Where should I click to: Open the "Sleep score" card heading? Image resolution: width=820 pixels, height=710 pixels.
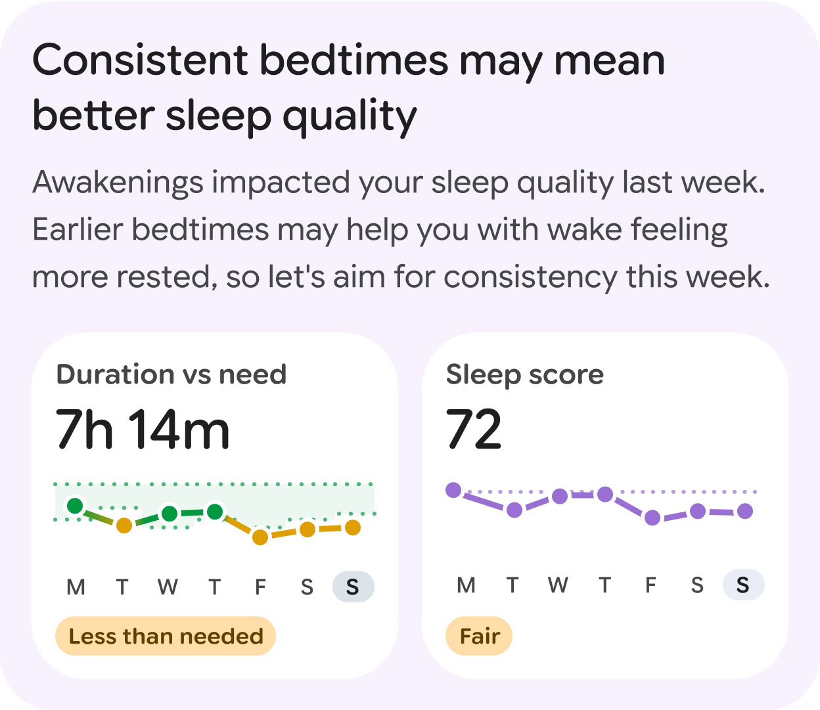[x=524, y=374]
